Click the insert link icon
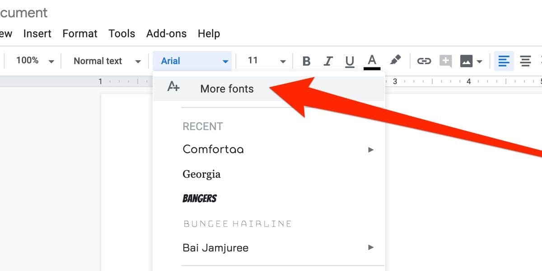542x271 pixels. pyautogui.click(x=424, y=61)
